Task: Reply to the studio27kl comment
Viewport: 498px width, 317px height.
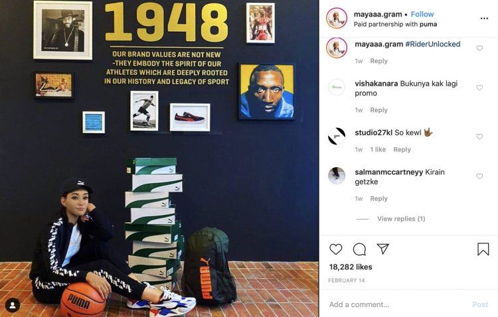Action: point(402,149)
